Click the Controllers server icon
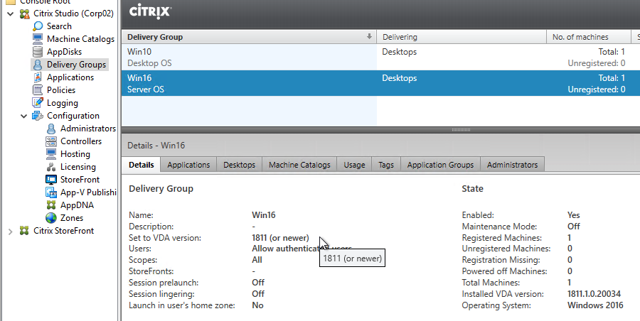This screenshot has width=640, height=321. [51, 141]
